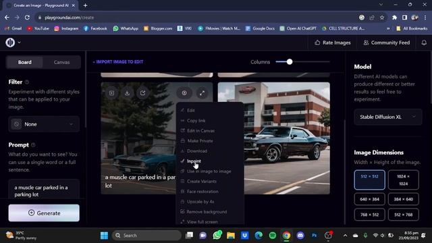432x243 pixels.
Task: Select 512 × 512 image dimension
Action: [x=369, y=180]
